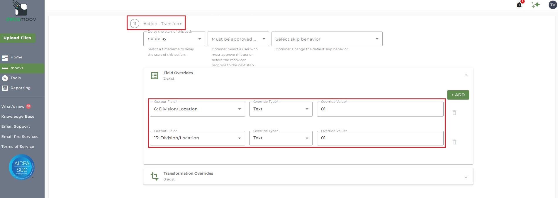Open the Select skip behavior dropdown
Viewport: 558px width, 198px height.
(x=327, y=39)
